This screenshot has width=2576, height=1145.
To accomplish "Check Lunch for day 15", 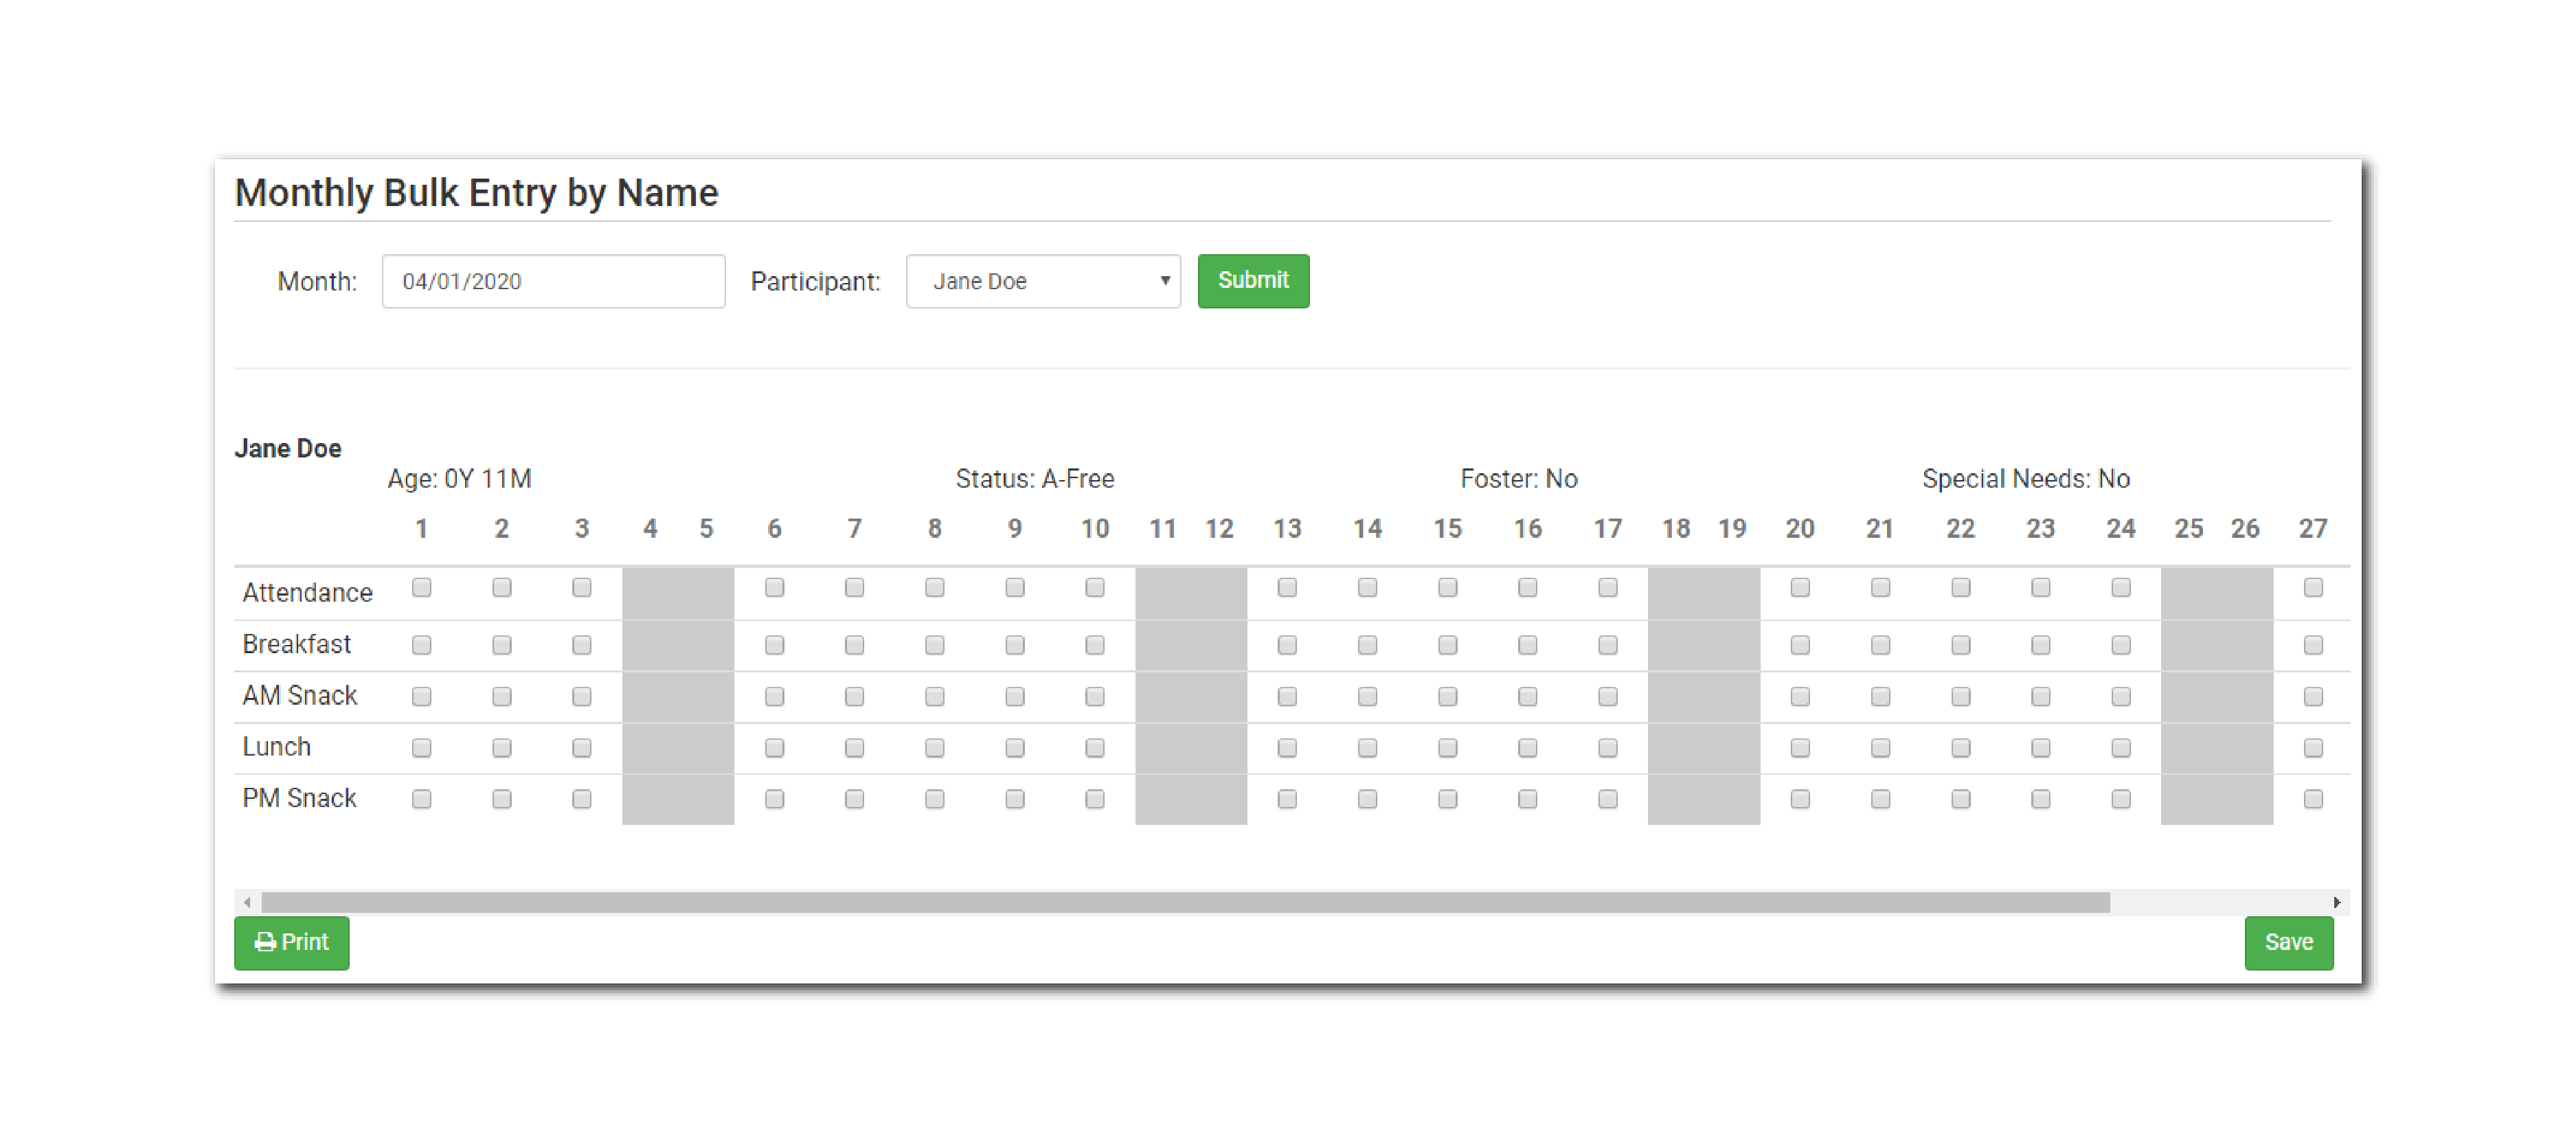I will click(x=1447, y=748).
